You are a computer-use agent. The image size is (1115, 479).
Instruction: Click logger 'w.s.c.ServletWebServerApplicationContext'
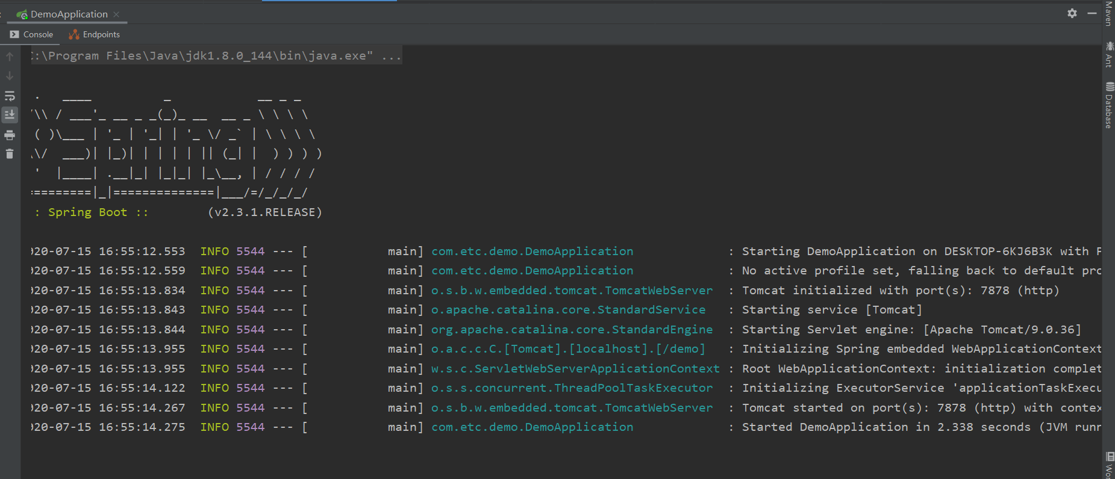coord(575,369)
